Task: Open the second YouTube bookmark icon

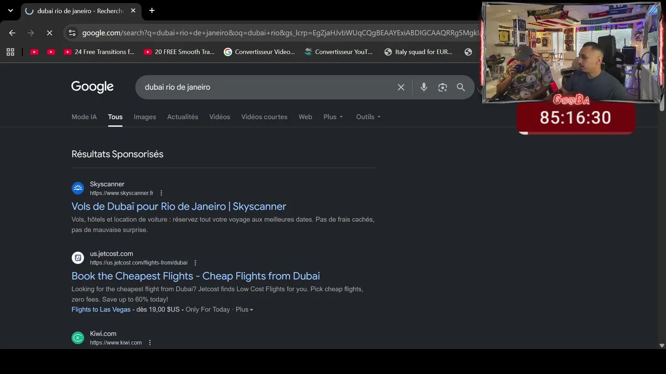Action: (51, 52)
